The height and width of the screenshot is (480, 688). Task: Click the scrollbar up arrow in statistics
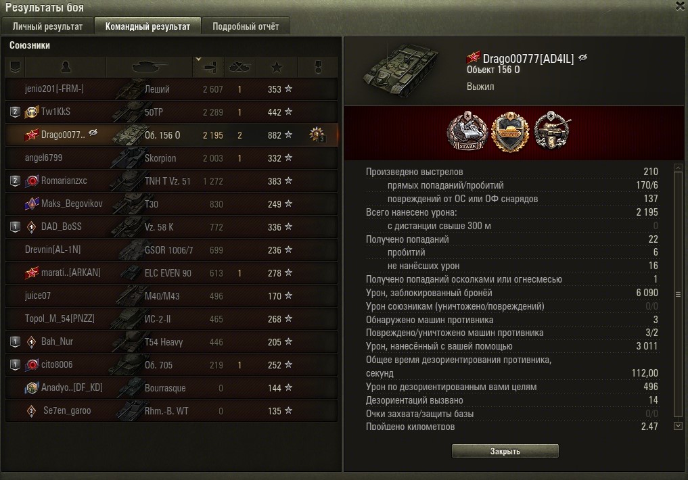678,168
